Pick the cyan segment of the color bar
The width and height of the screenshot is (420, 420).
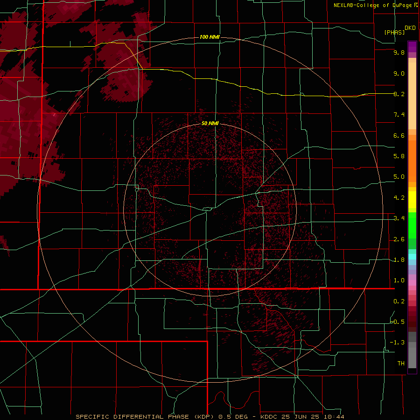tap(412, 257)
